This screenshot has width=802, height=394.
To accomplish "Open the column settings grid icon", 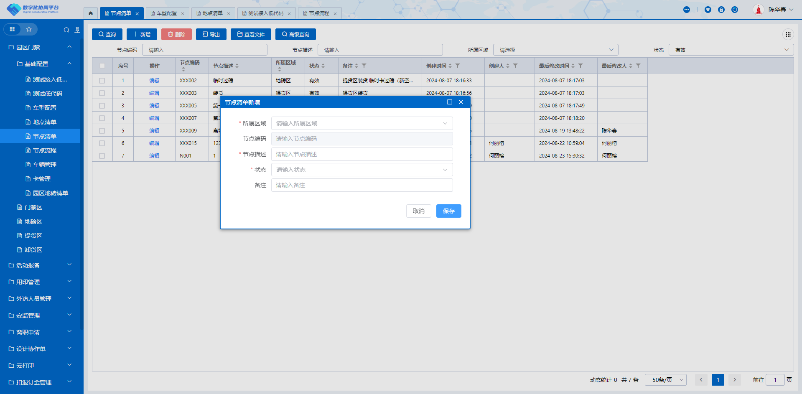I will point(788,34).
